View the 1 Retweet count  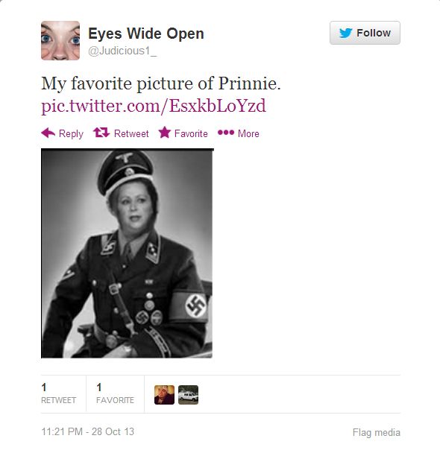[58, 393]
